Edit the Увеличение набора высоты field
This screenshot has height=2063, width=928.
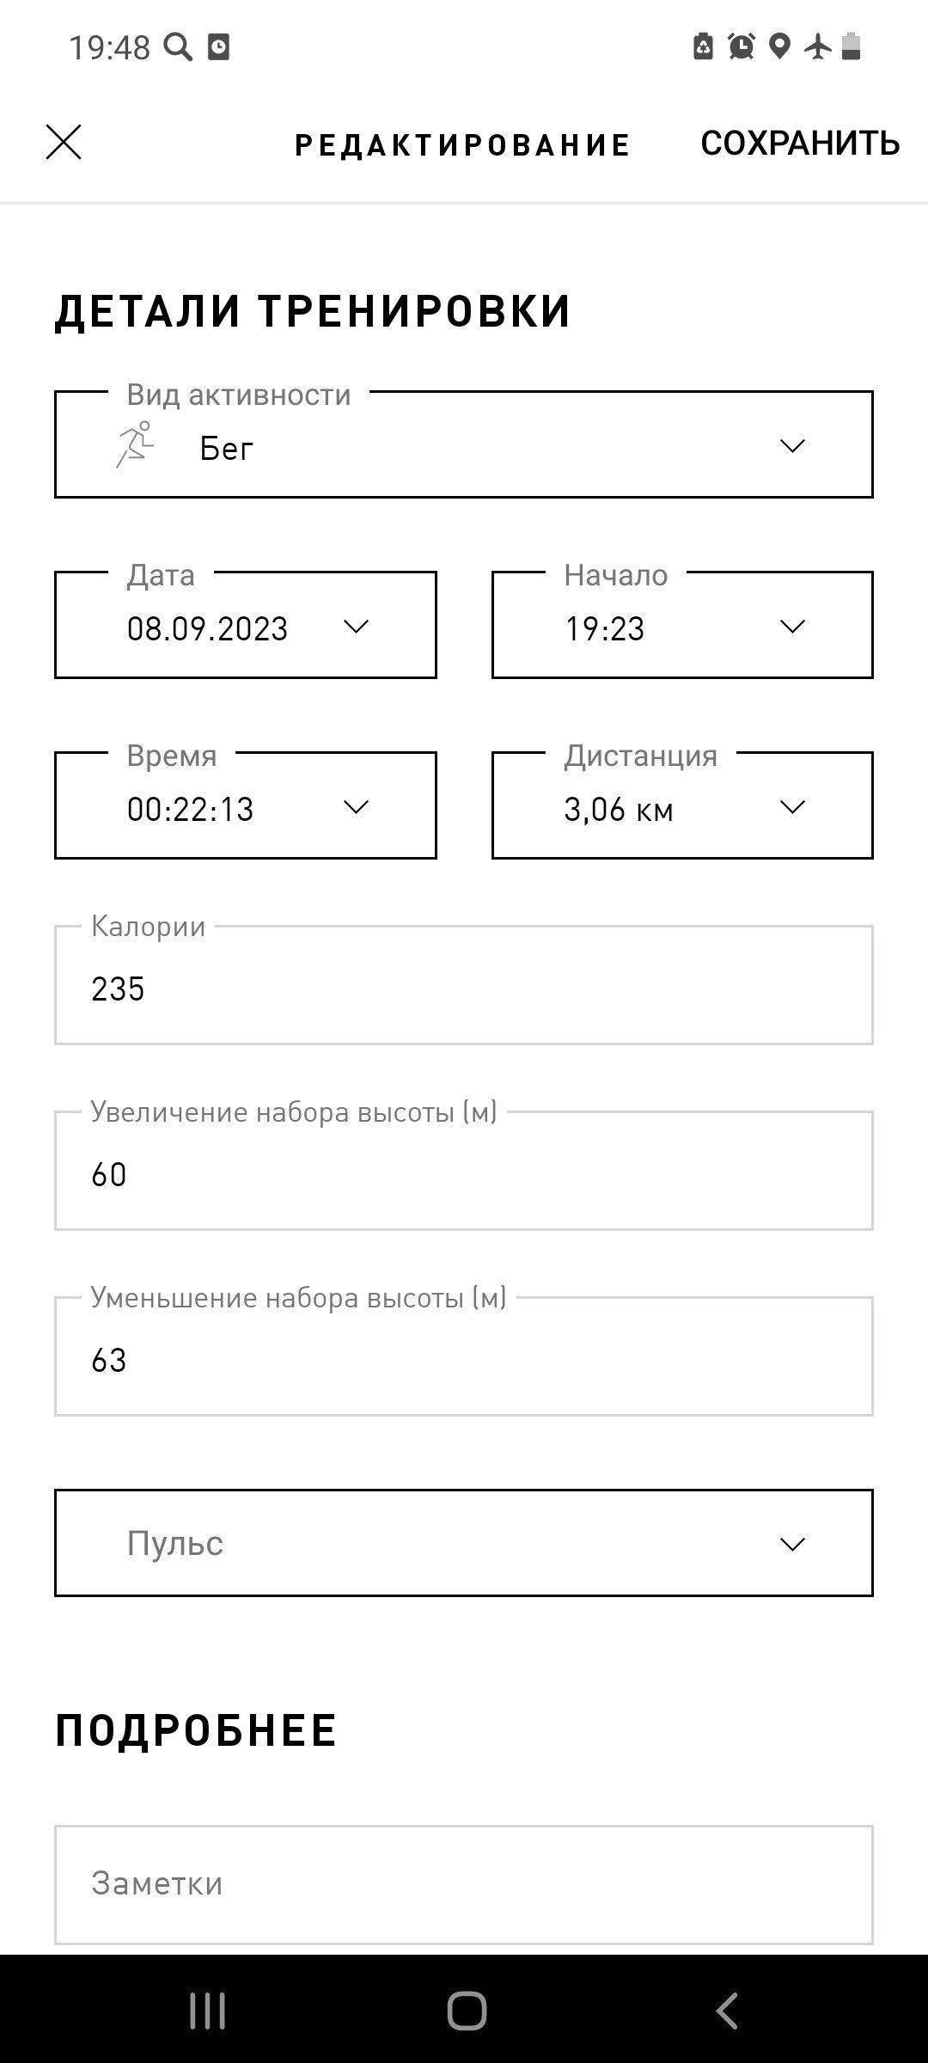pos(464,1171)
